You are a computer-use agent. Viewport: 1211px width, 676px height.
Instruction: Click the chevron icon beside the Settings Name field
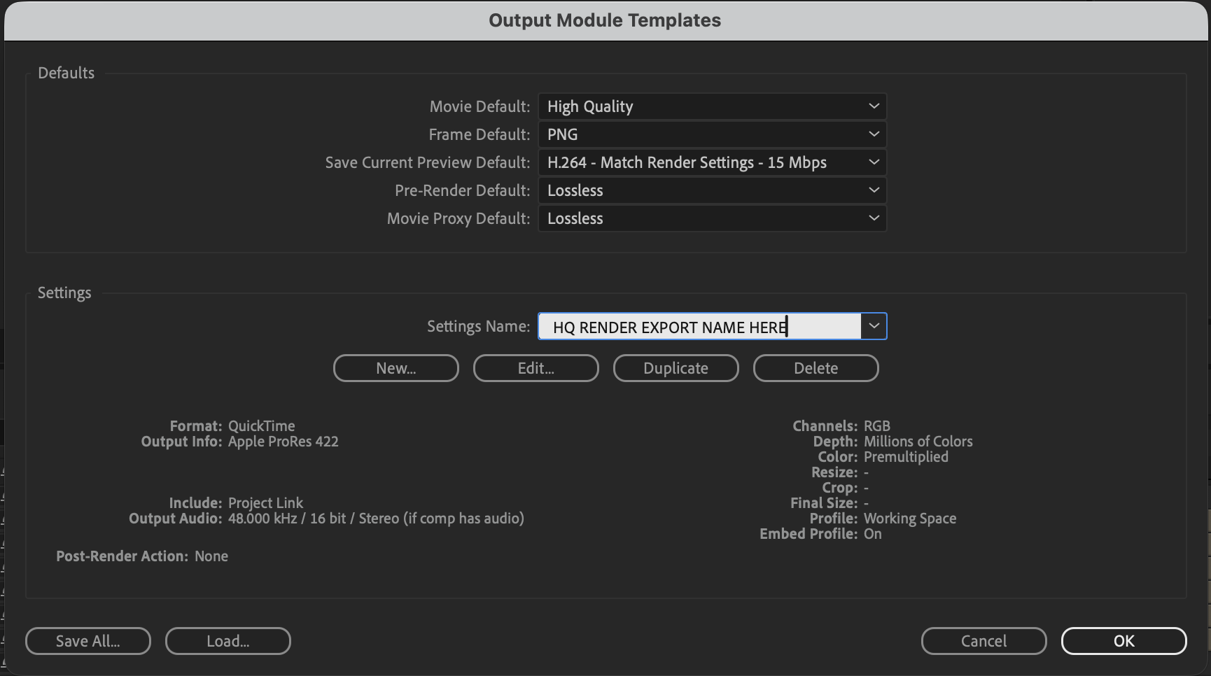[873, 326]
